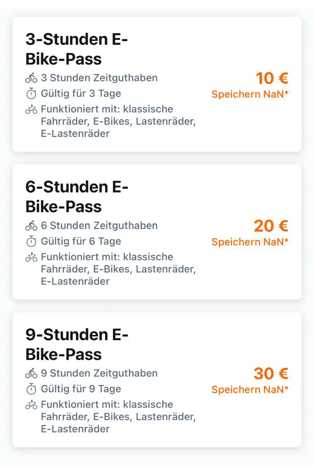
Task: Click Speichern NaN* under 30 €
Action: [250, 389]
